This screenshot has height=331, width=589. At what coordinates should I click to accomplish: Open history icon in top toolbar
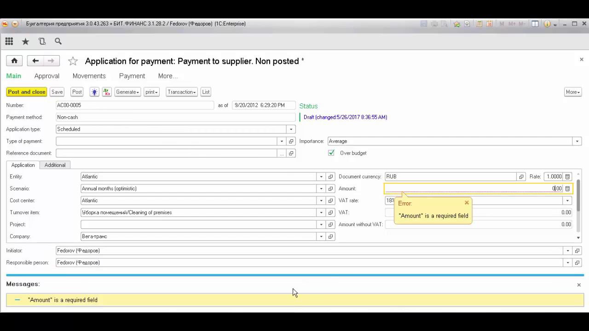pyautogui.click(x=42, y=41)
